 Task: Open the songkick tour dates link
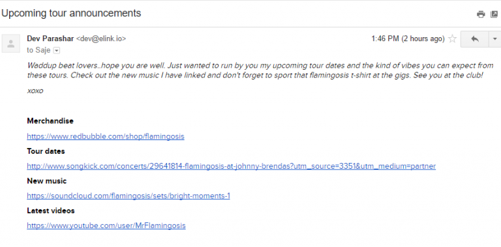232,166
